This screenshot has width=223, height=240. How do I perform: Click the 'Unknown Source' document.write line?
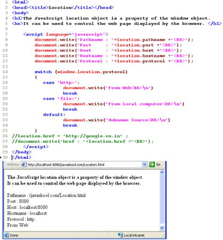click(117, 120)
